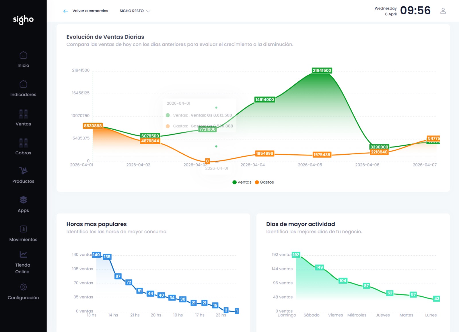The height and width of the screenshot is (332, 459).
Task: Expand the SIGHO RESTO store dropdown
Action: (132, 11)
